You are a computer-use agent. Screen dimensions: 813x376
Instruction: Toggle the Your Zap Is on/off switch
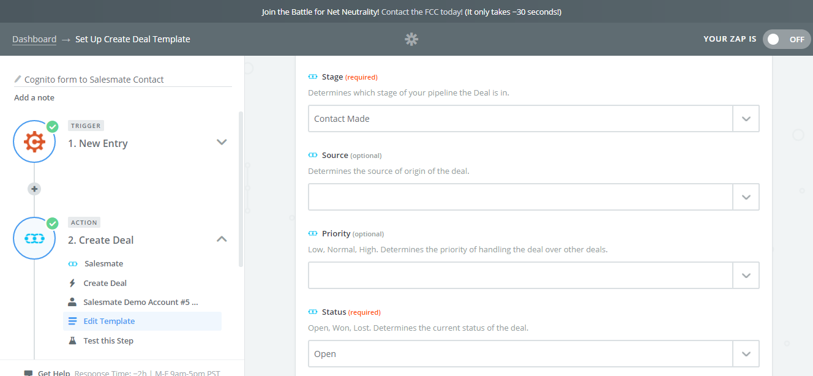coord(787,39)
